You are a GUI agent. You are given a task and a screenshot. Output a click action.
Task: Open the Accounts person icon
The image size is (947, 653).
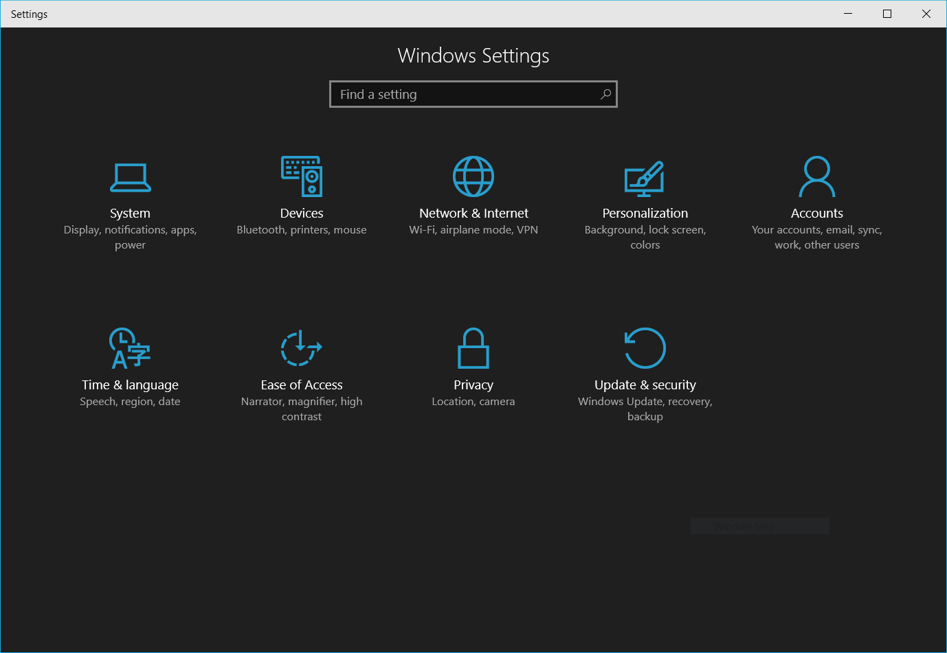coord(816,176)
